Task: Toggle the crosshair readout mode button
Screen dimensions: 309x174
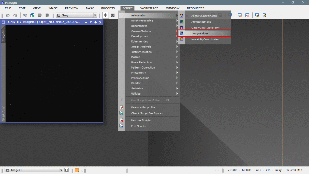Action: [x=105, y=15]
